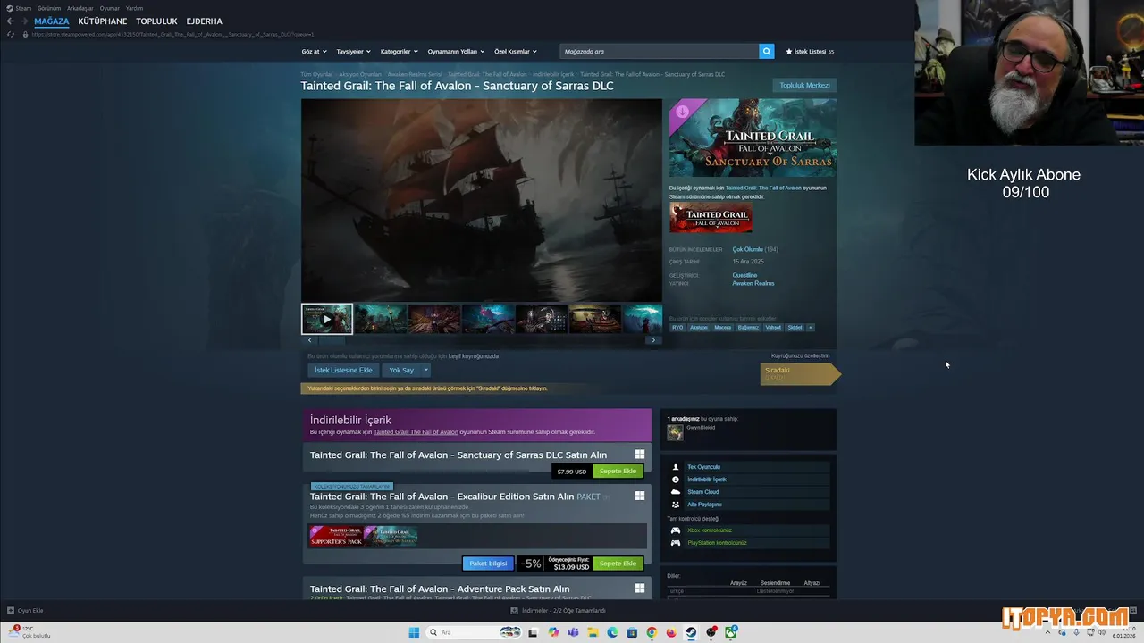
Task: Switch to the TOPLULUK tab
Action: [x=156, y=21]
